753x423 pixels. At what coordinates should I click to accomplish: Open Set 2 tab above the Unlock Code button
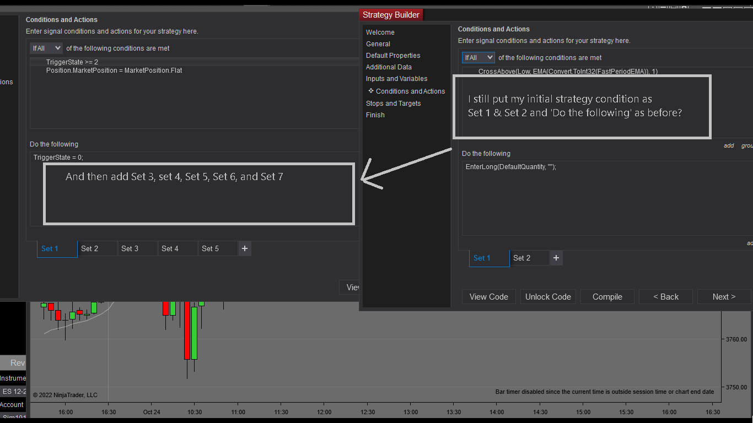[x=529, y=258]
